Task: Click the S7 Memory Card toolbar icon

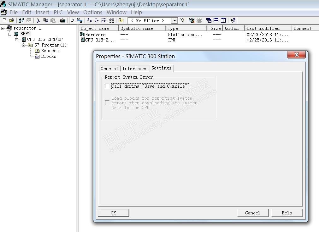Action: tap(29, 20)
